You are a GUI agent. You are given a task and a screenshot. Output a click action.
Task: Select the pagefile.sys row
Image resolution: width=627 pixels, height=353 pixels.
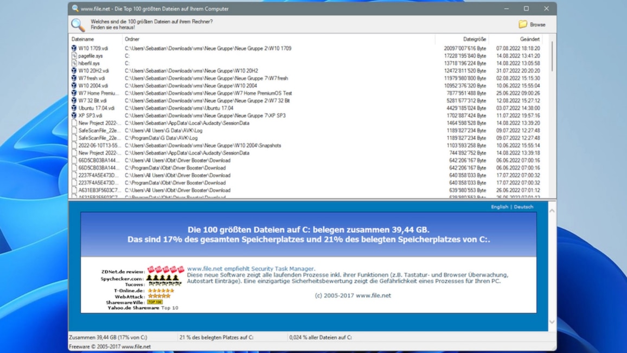306,55
